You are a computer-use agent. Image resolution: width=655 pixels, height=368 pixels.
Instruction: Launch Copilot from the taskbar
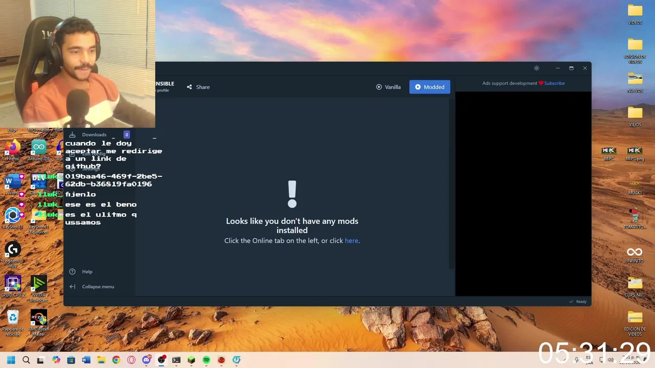(56, 360)
